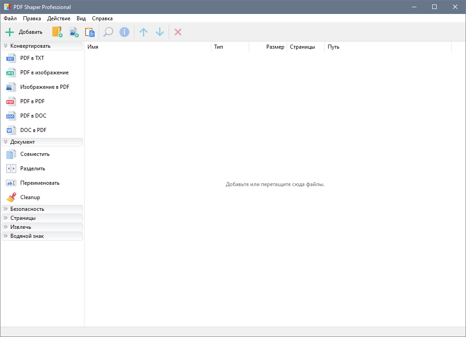This screenshot has width=466, height=337.
Task: Click the paste from clipboard icon
Action: (90, 32)
